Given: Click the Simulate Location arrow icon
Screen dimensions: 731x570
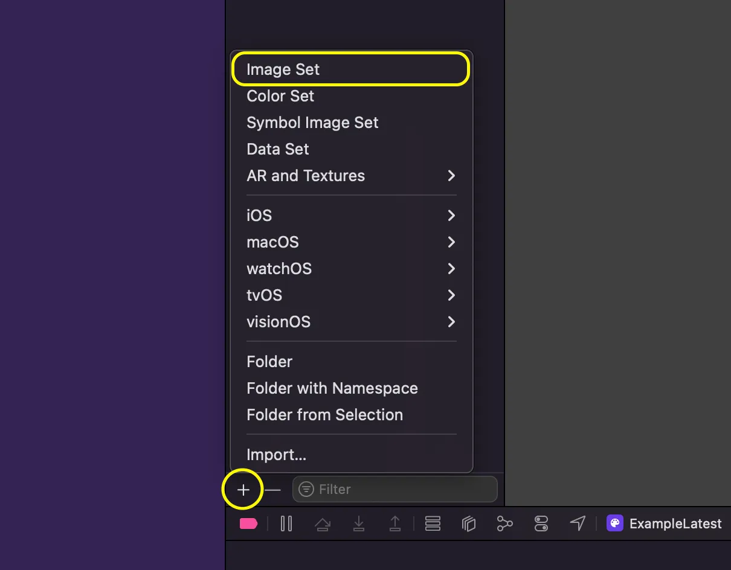Looking at the screenshot, I should coord(578,524).
